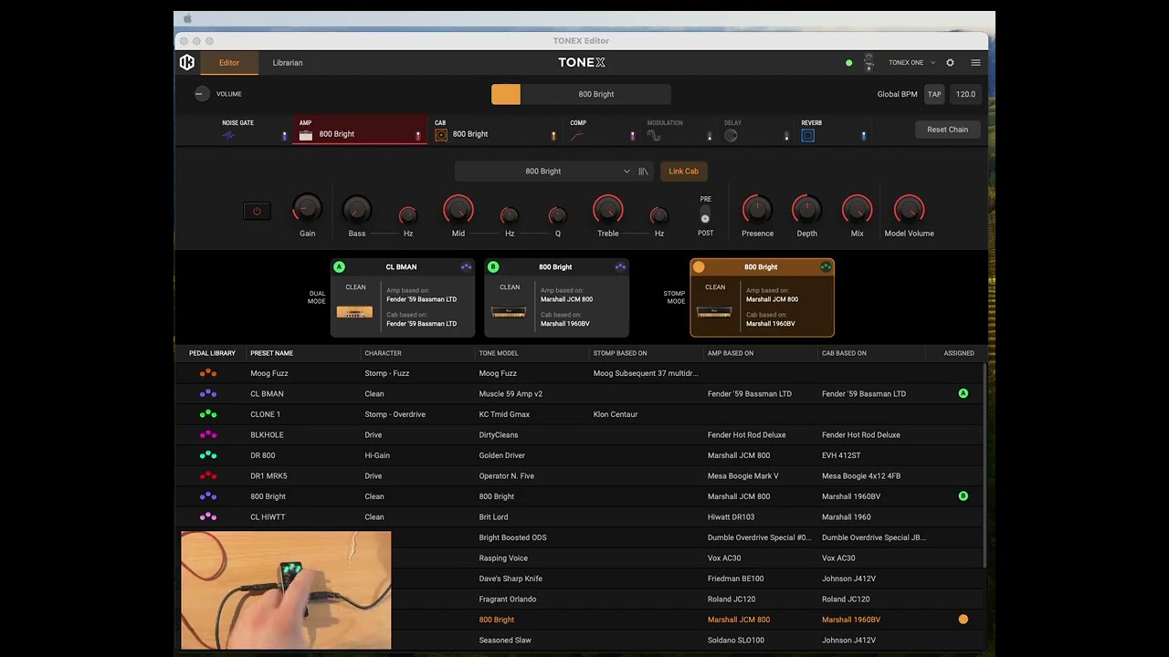Open the settings gear icon
The width and height of the screenshot is (1169, 657).
click(x=950, y=63)
